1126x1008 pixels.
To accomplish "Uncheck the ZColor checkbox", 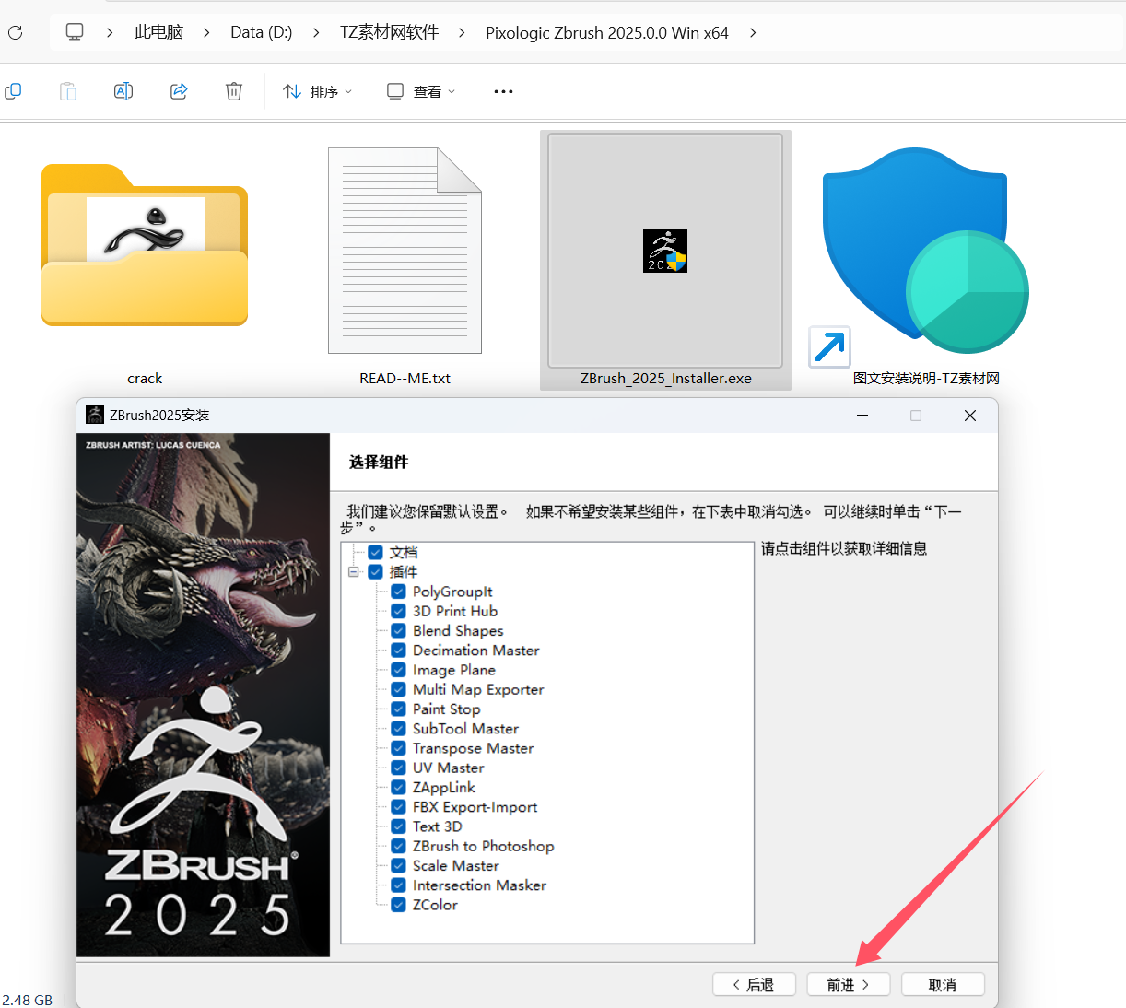I will tap(398, 905).
